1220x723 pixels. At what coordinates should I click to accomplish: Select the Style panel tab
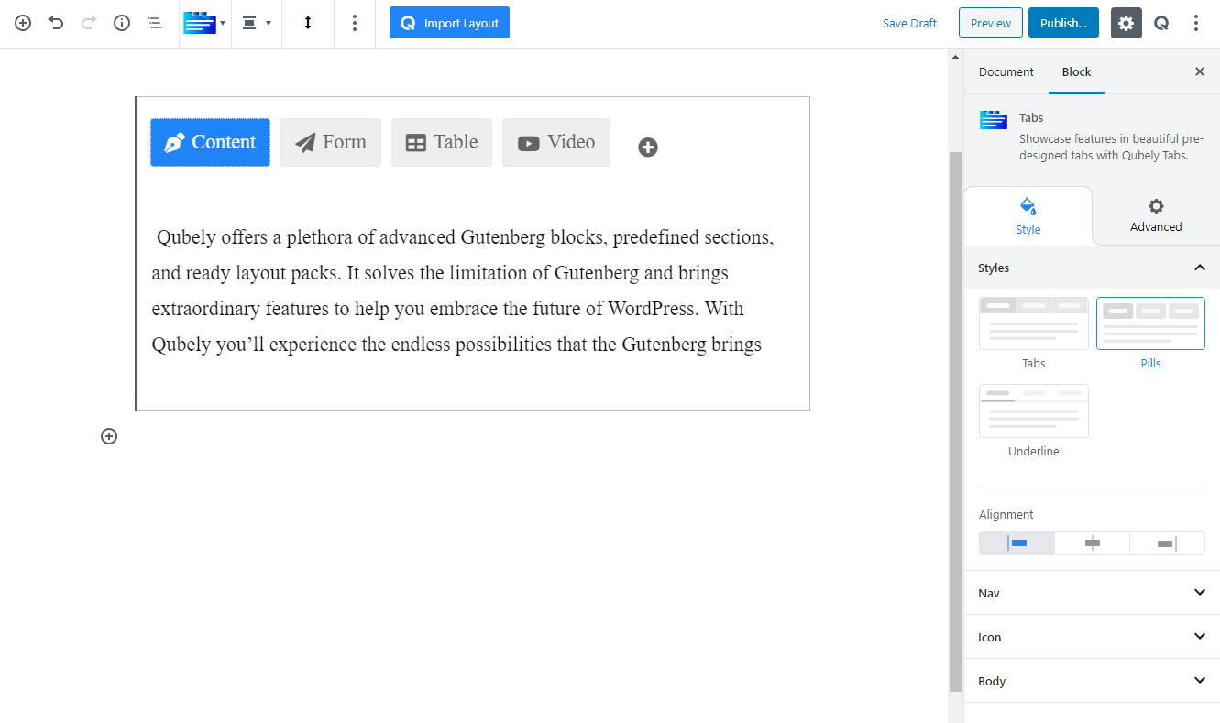pyautogui.click(x=1028, y=216)
